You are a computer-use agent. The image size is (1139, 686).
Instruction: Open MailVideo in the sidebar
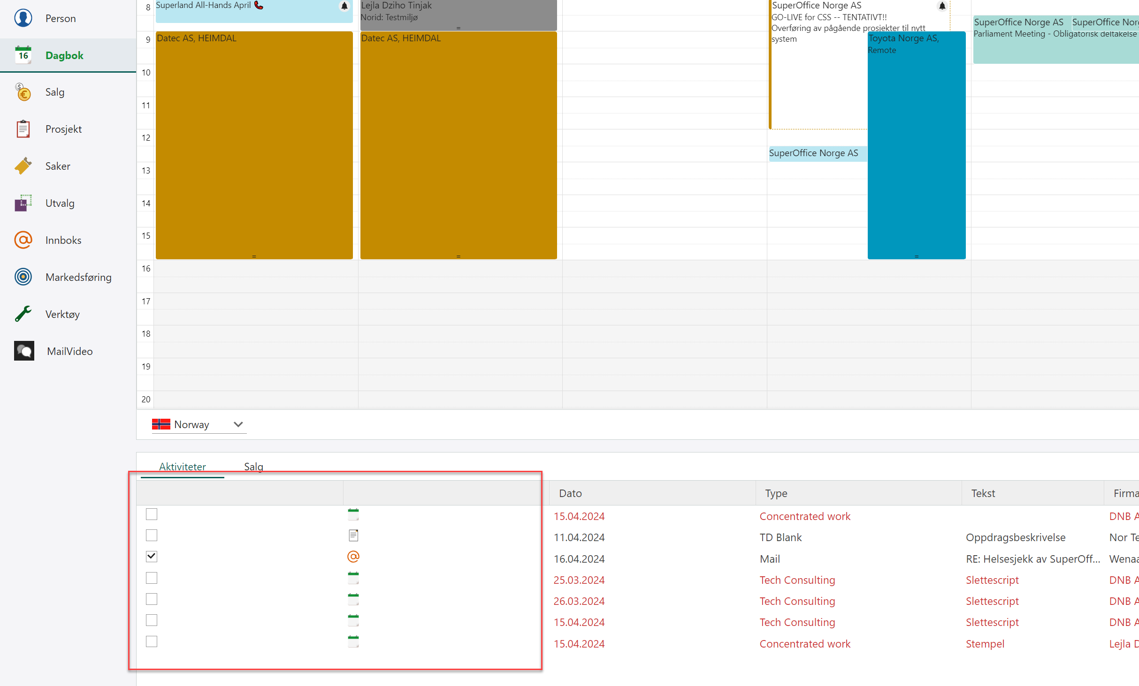(x=69, y=351)
